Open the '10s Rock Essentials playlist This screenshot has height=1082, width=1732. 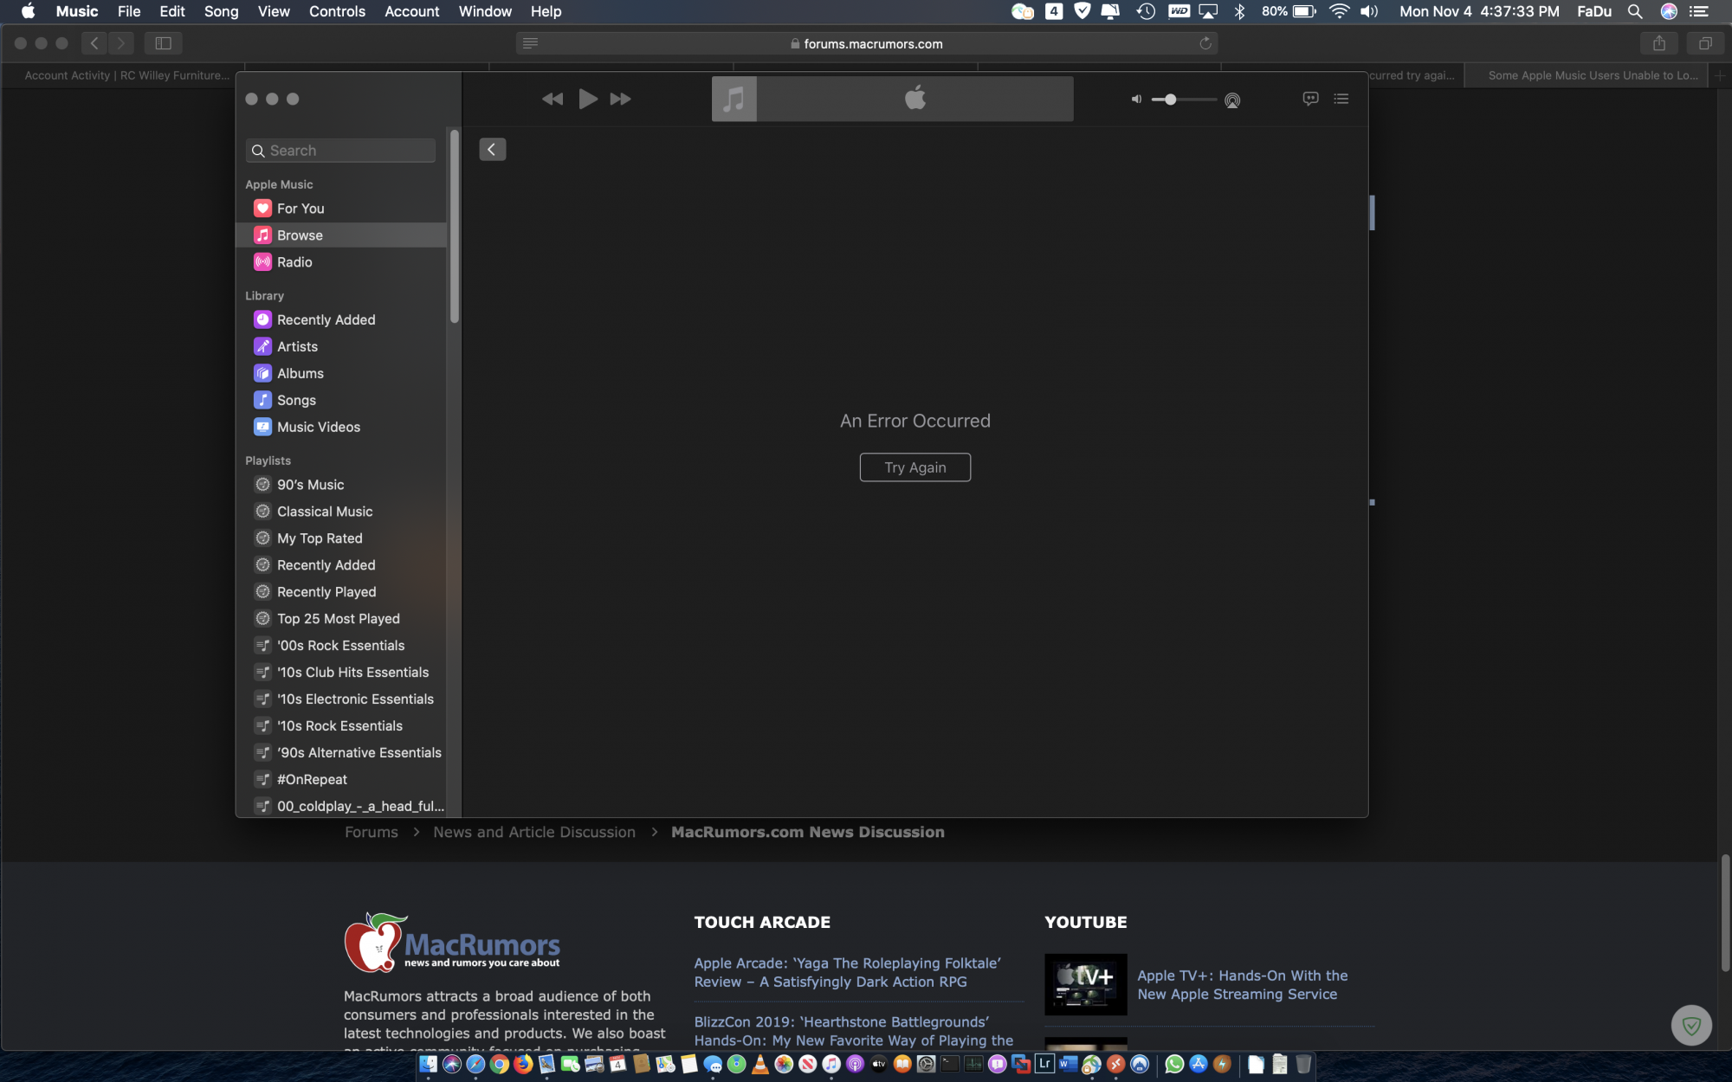pos(341,727)
